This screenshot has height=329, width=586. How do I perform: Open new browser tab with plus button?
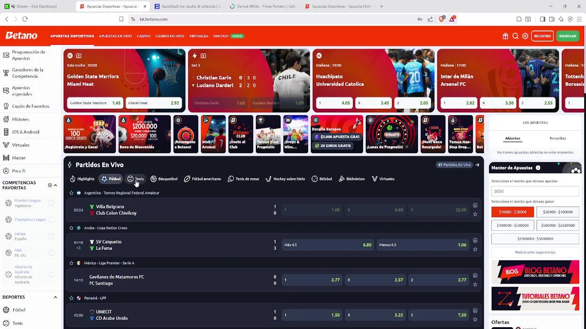pos(381,6)
